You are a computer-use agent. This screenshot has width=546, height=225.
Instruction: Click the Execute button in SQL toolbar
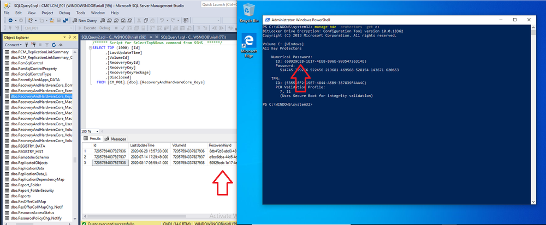point(87,28)
